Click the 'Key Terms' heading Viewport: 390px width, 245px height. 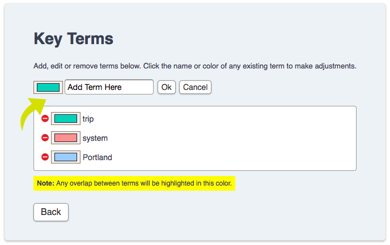(x=73, y=39)
